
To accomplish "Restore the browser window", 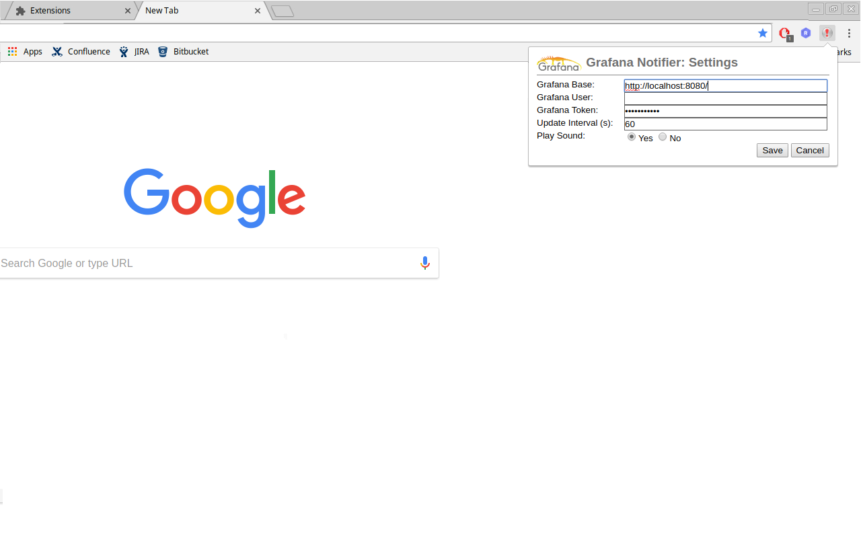I will (833, 9).
